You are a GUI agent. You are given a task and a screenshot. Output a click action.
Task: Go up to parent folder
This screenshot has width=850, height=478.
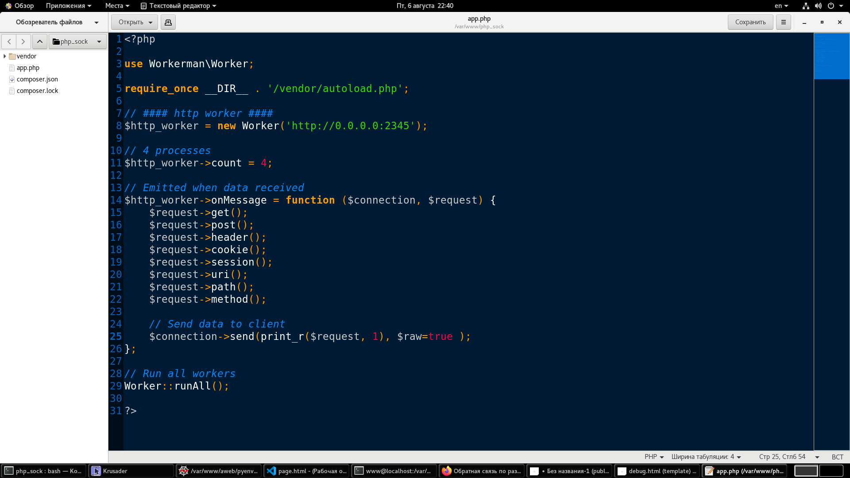(x=40, y=42)
